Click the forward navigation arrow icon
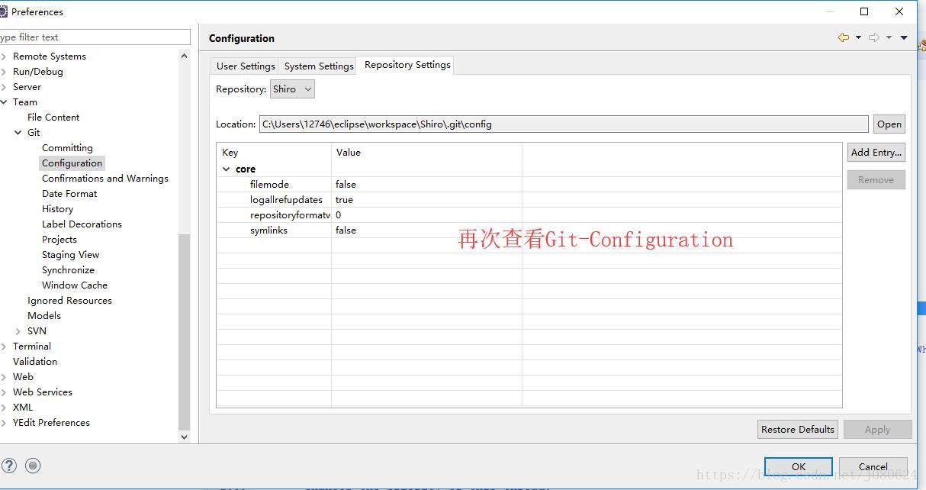Viewport: 926px width, 490px height. click(874, 37)
